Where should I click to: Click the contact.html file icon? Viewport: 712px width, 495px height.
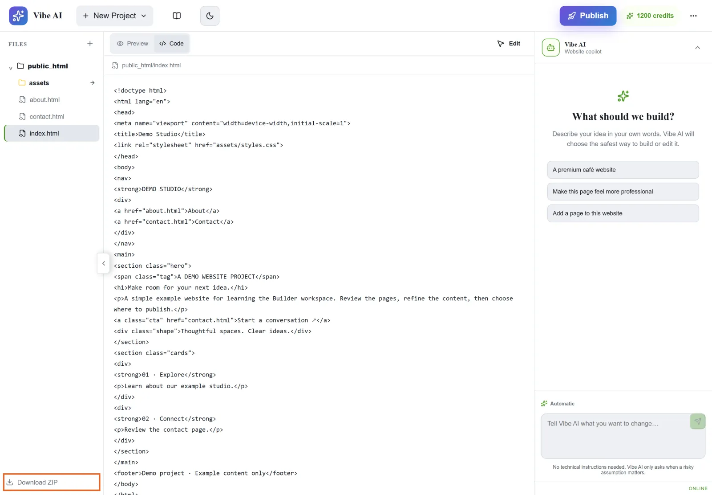click(x=22, y=117)
